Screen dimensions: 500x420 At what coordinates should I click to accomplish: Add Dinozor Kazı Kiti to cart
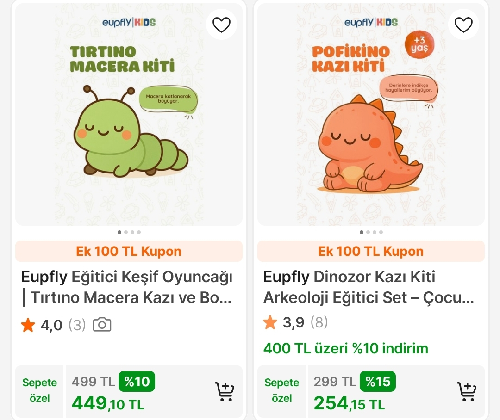tap(467, 392)
